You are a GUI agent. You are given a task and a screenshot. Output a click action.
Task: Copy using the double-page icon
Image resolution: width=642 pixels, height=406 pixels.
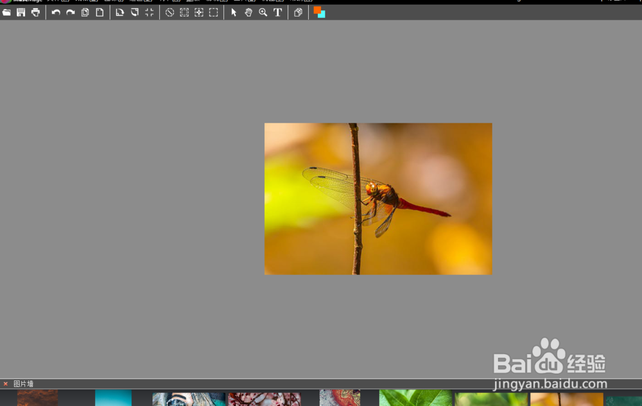point(85,12)
